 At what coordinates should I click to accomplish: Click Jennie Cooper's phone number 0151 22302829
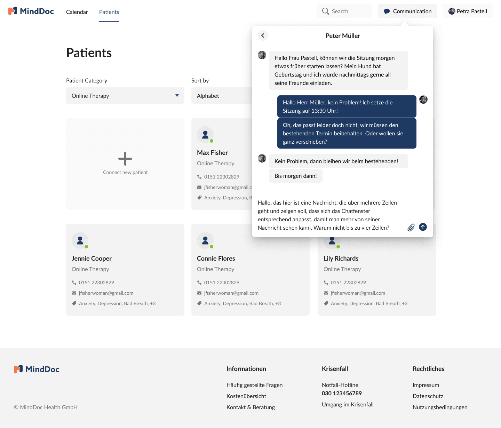point(96,283)
